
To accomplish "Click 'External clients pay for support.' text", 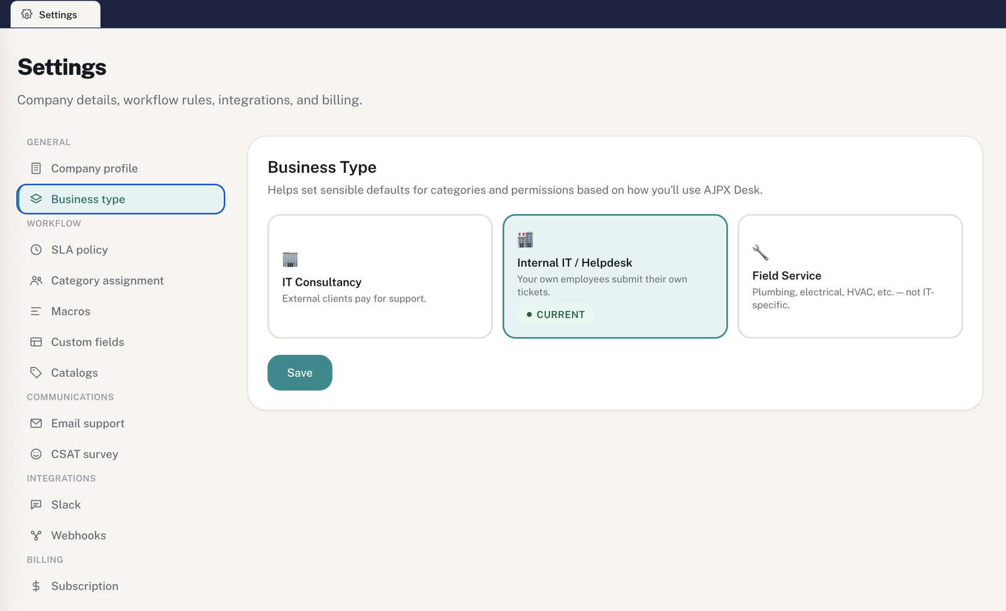I will coord(354,299).
